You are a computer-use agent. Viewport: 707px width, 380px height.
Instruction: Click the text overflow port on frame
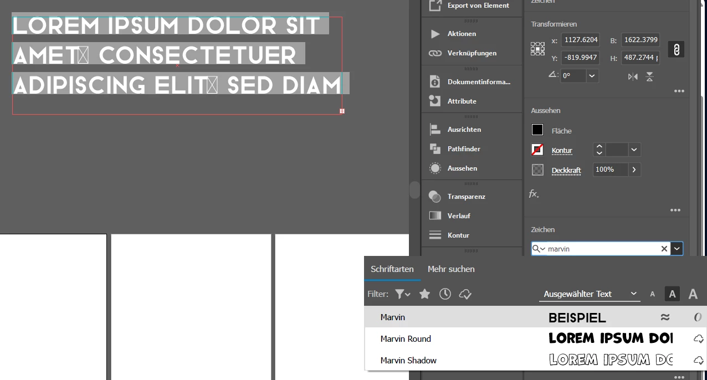click(342, 111)
